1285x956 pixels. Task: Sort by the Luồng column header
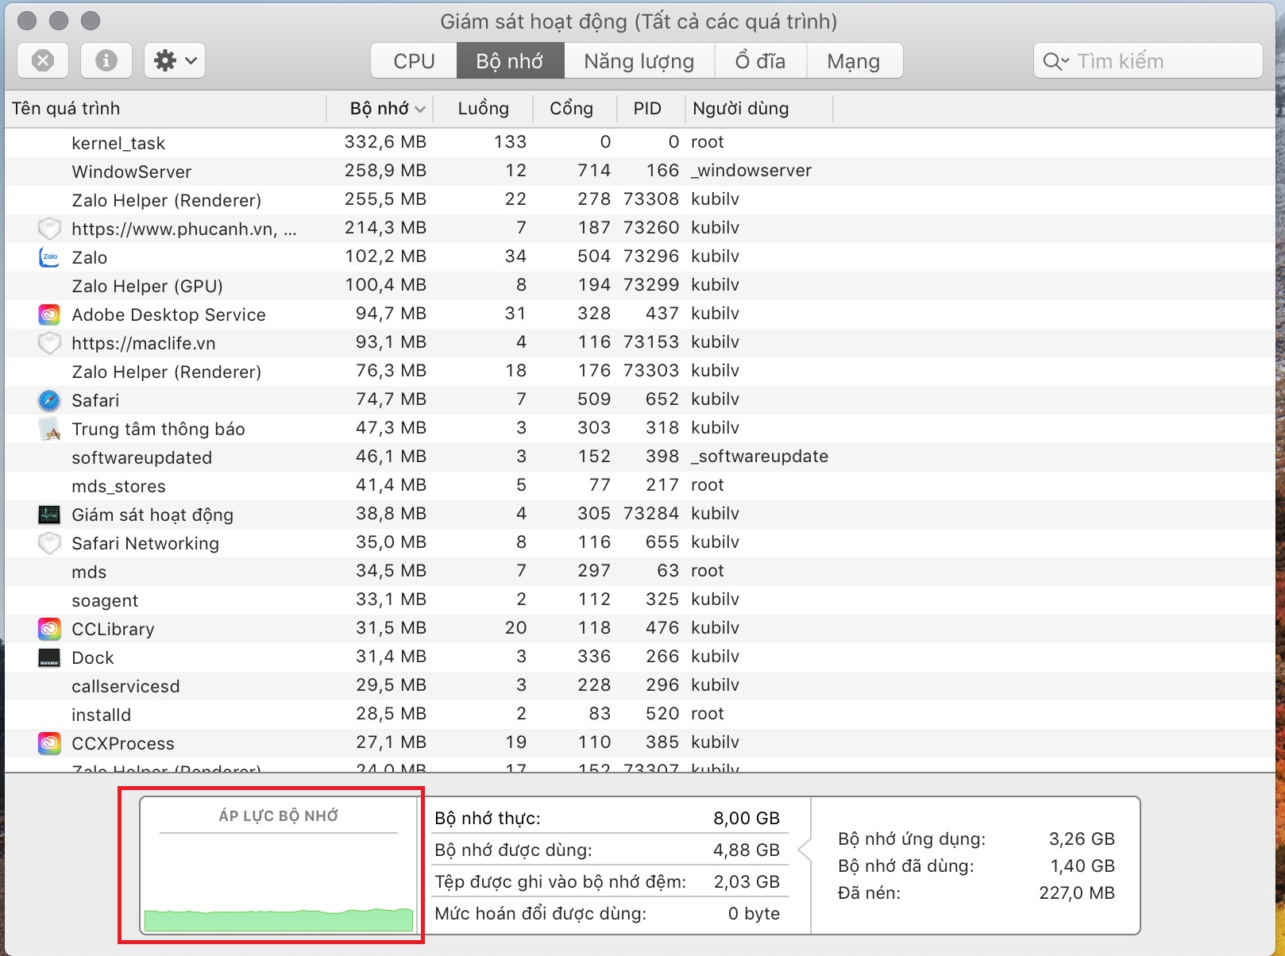tap(483, 108)
